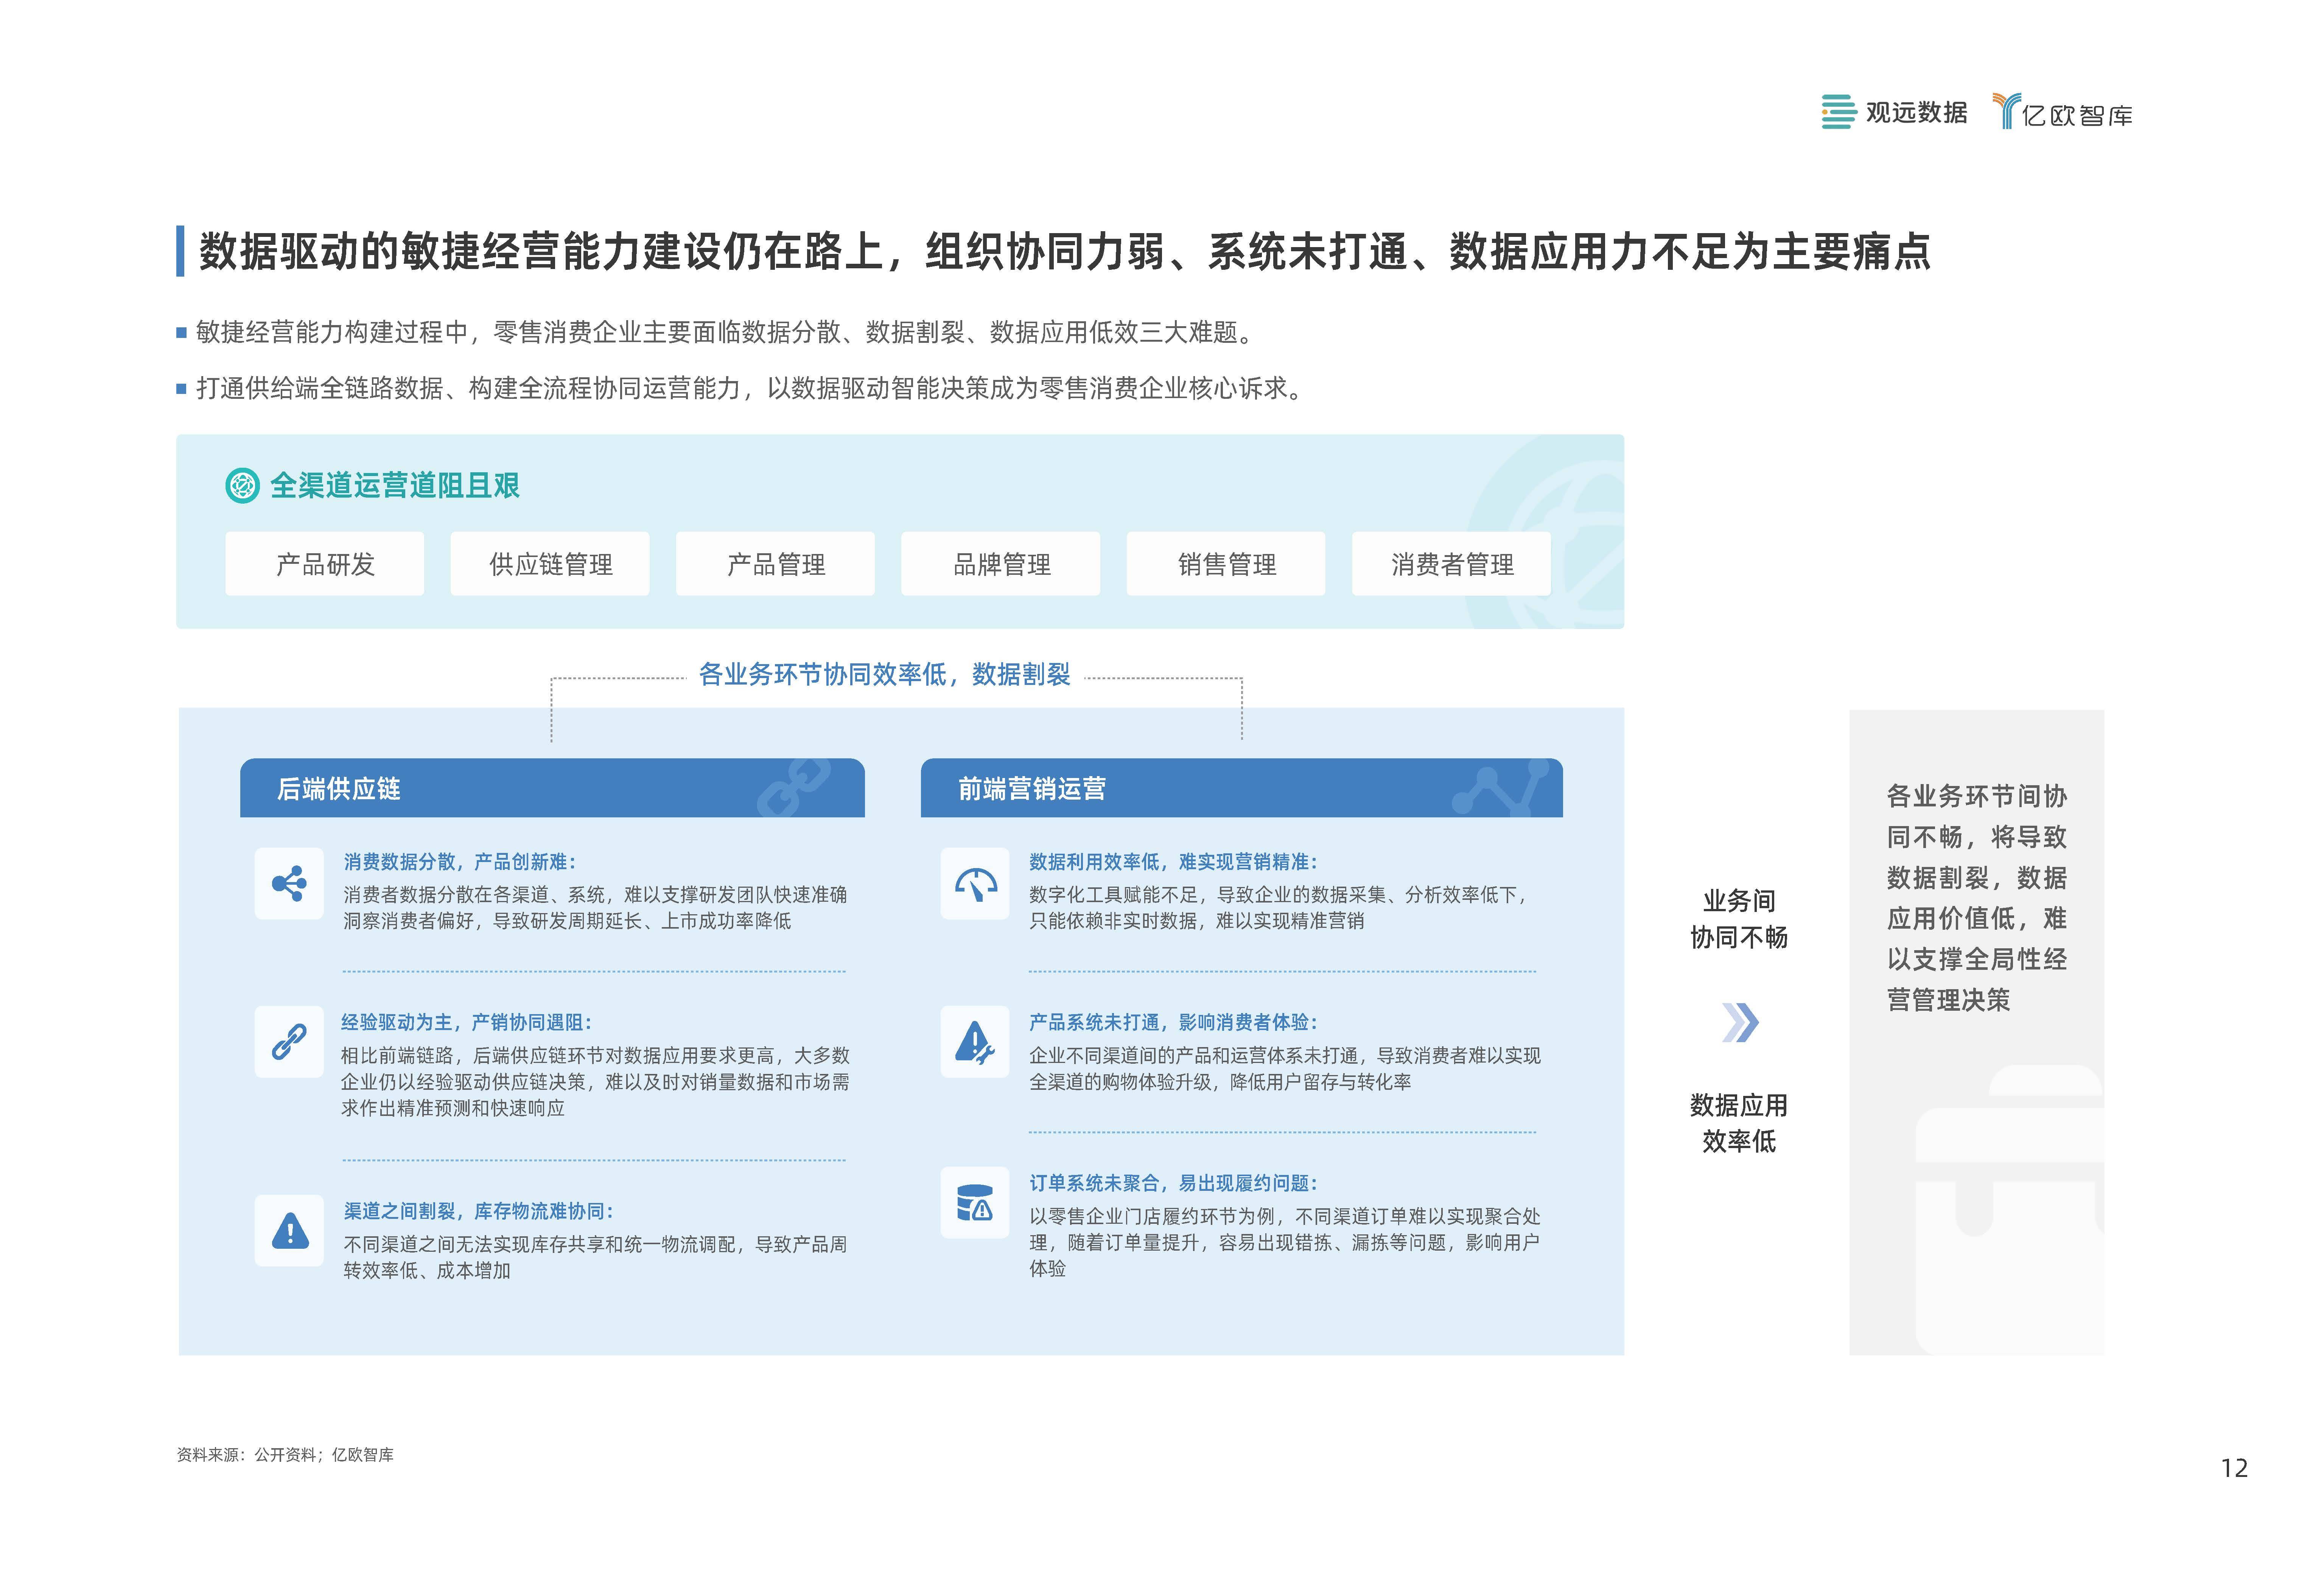Click the chain icon in 后端供应链 header
This screenshot has width=2324, height=1581.
(793, 787)
